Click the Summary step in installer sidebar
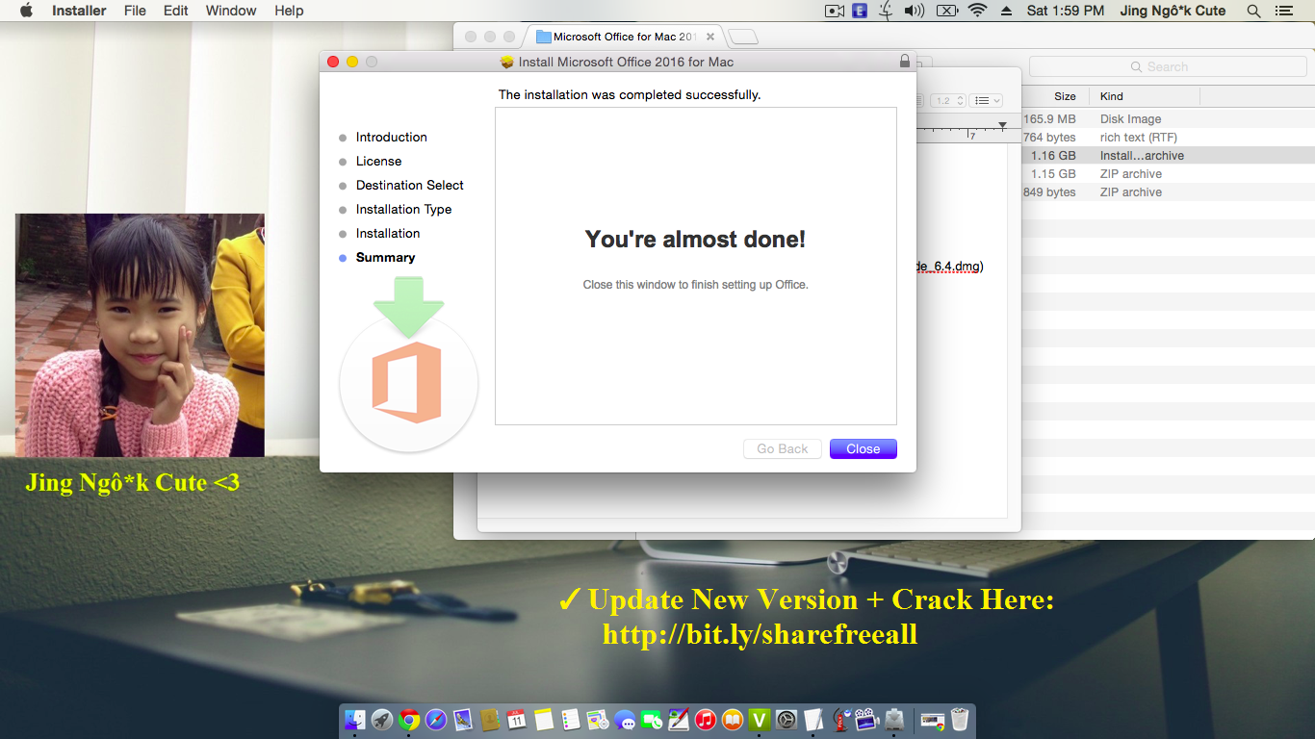 (385, 257)
